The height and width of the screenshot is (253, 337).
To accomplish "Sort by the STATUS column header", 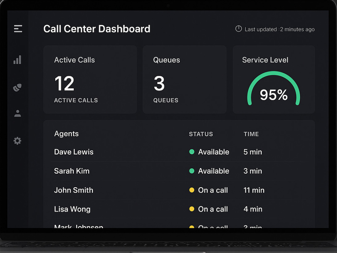I will coord(201,134).
